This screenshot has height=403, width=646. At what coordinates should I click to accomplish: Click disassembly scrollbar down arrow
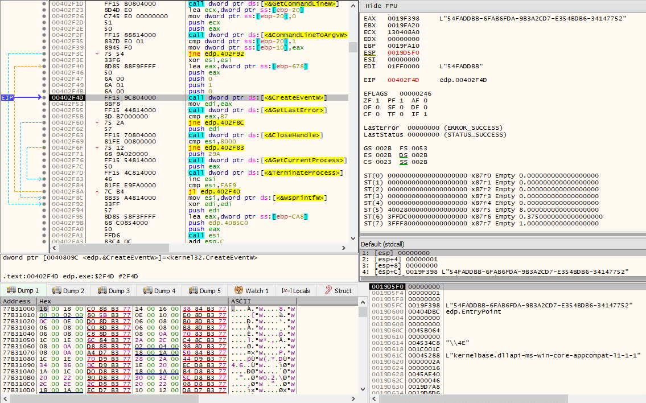[353, 238]
